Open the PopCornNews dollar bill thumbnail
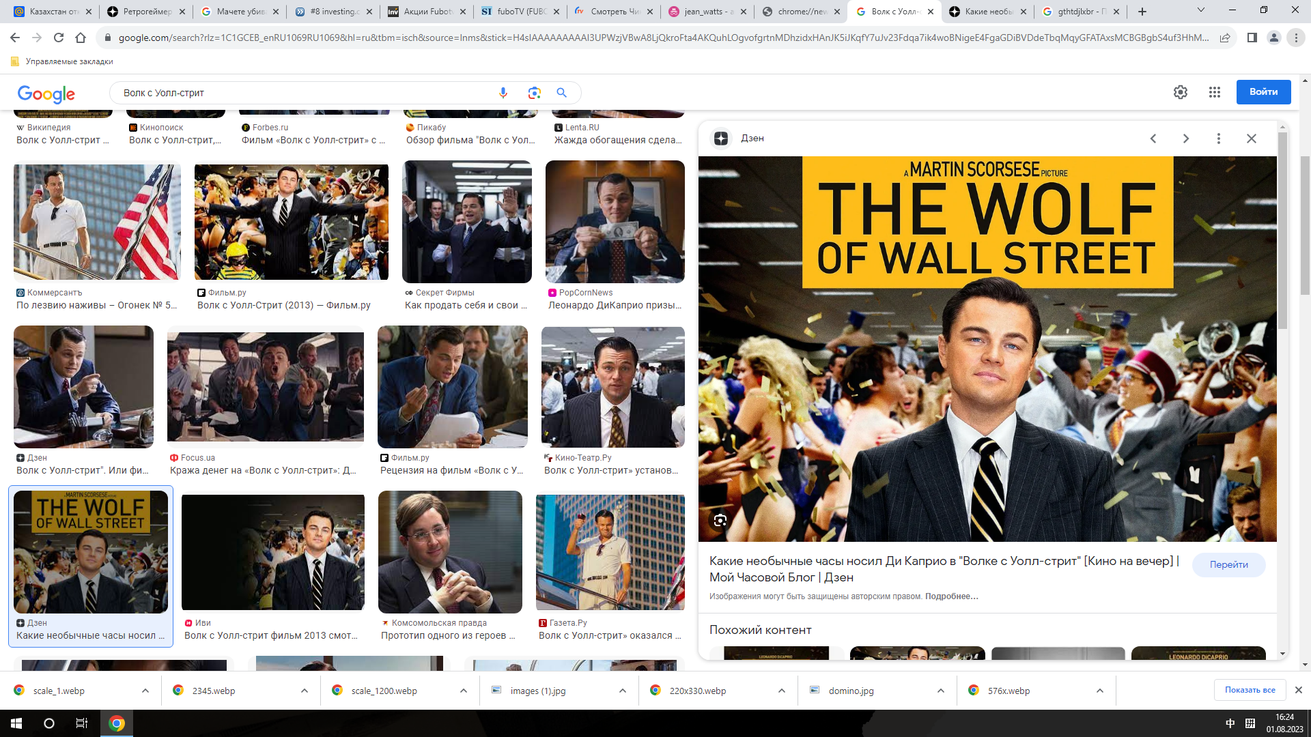 click(x=615, y=222)
